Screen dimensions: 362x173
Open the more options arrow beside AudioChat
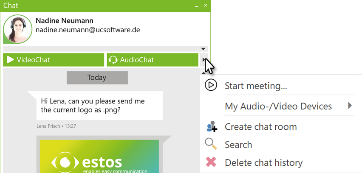click(x=204, y=60)
